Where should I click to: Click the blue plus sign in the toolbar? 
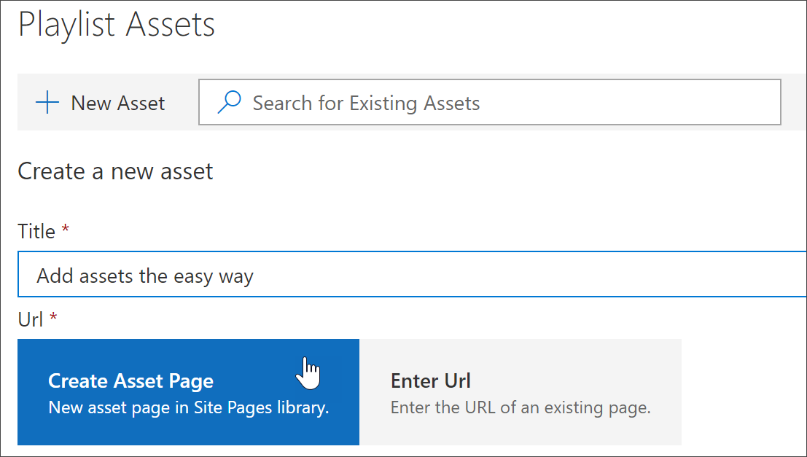[47, 102]
